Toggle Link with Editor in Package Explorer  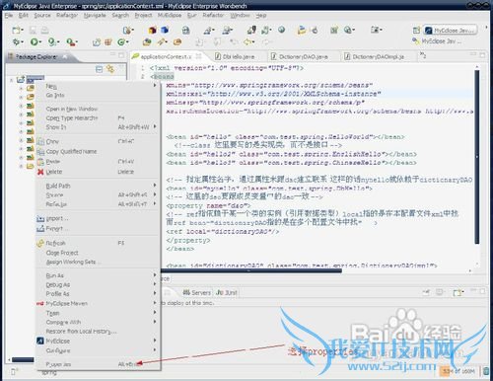pos(110,69)
